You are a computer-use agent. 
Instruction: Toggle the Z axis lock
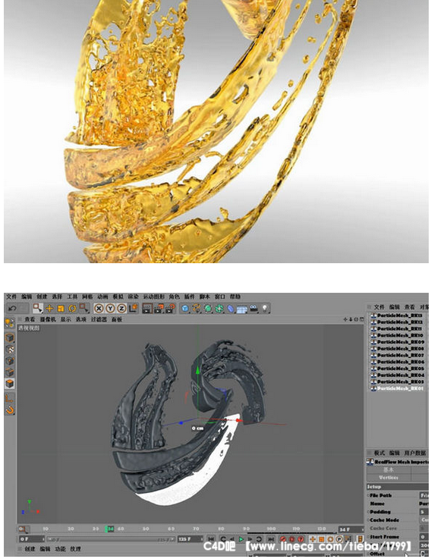click(x=121, y=309)
